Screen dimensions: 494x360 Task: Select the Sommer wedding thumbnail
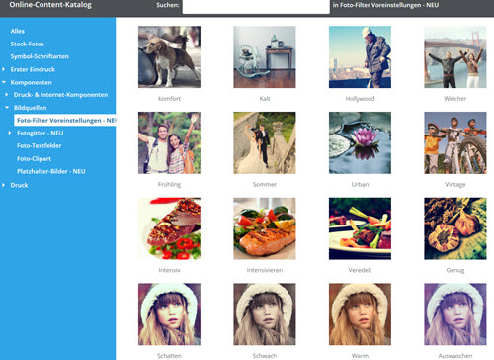[x=265, y=142]
